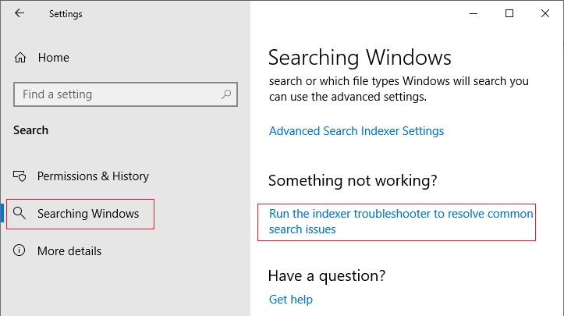564x316 pixels.
Task: Click the Searching Windows page title
Action: tap(360, 58)
